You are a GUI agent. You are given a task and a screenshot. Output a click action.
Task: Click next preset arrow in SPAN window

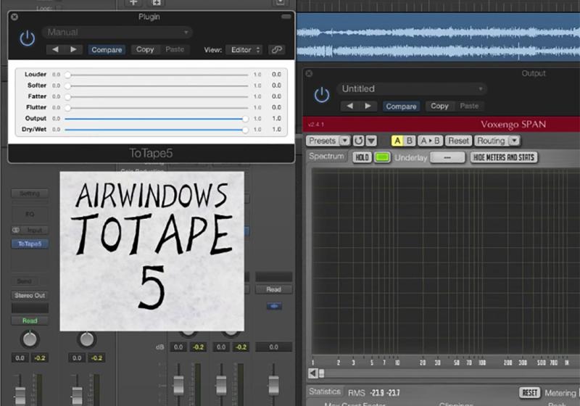tap(368, 106)
